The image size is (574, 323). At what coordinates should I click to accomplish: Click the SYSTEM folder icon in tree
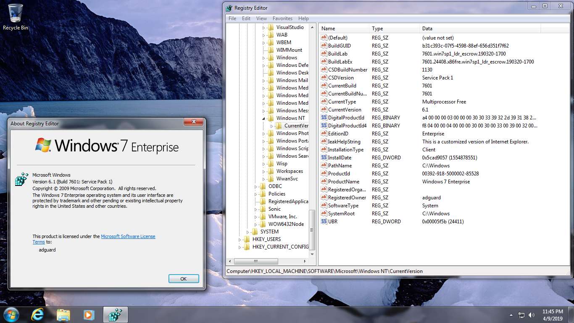(x=255, y=232)
